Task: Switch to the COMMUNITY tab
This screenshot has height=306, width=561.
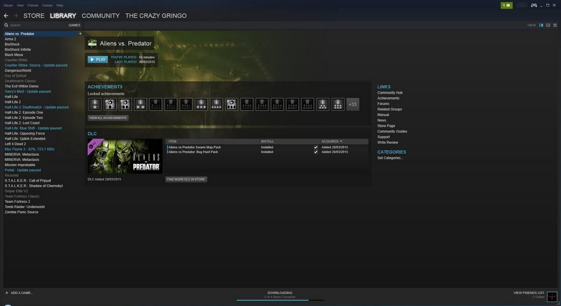Action: pyautogui.click(x=101, y=16)
